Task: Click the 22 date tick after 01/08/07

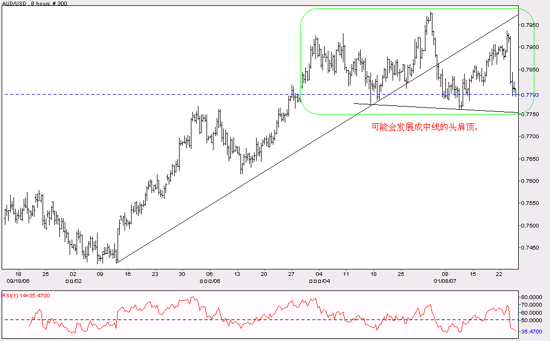Action: point(499,274)
